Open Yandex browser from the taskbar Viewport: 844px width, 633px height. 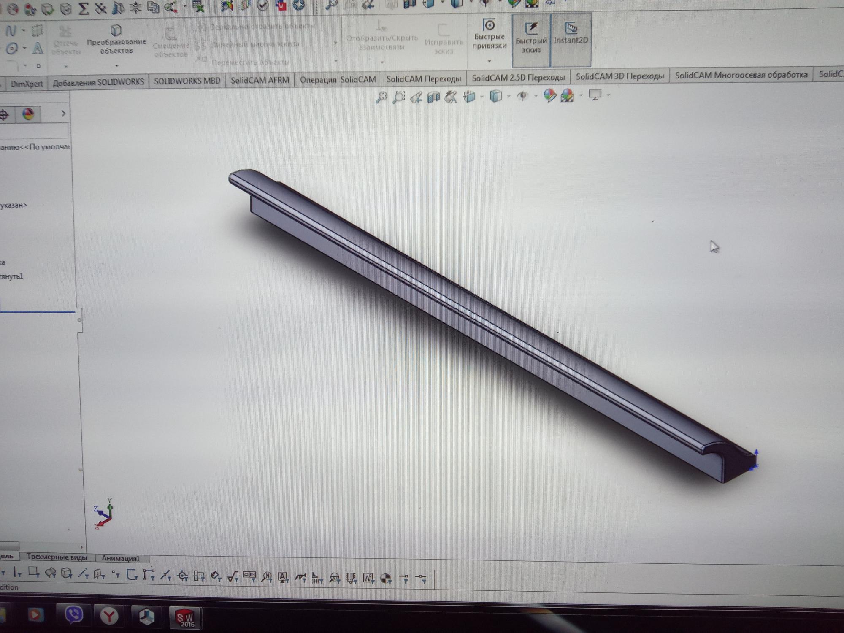109,616
